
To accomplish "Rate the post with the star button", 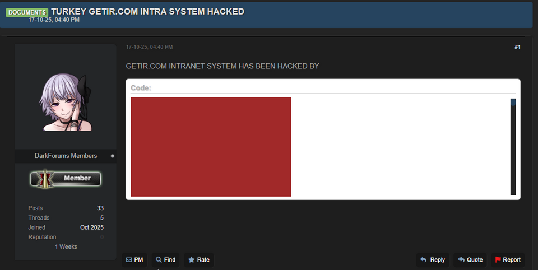I will (x=199, y=260).
